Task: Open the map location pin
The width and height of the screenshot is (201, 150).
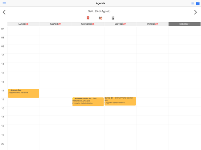Action: (x=88, y=18)
